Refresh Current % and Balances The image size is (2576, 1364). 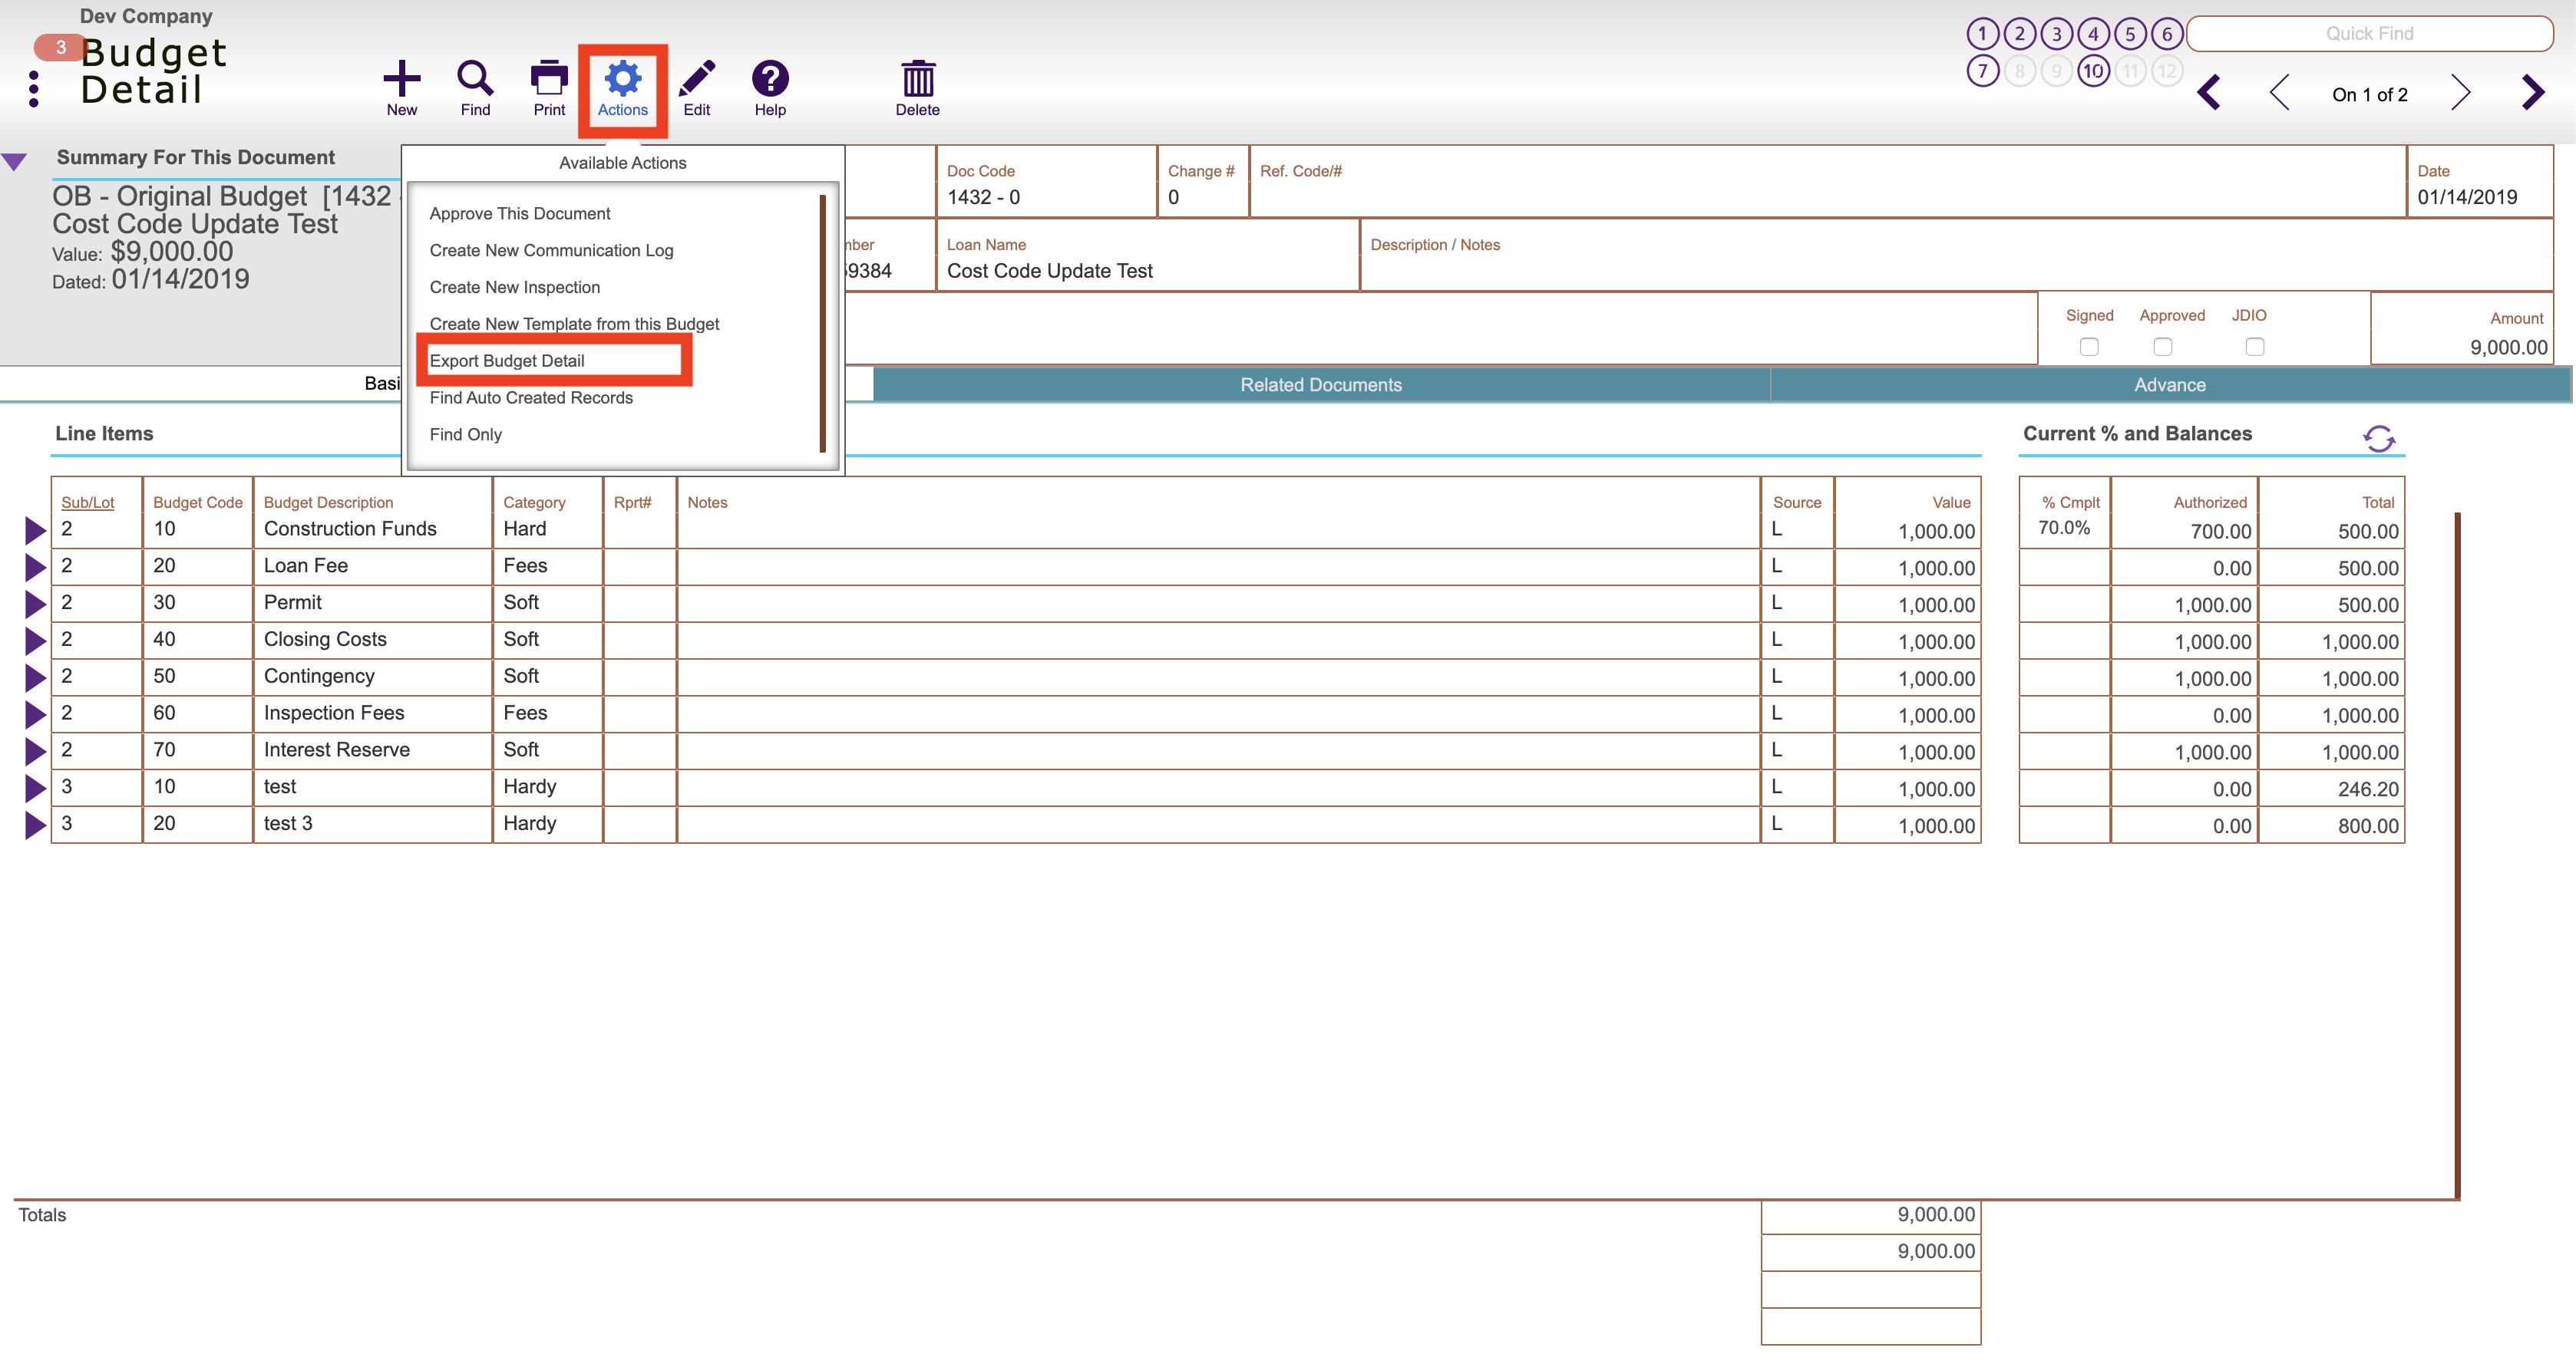coord(2378,439)
